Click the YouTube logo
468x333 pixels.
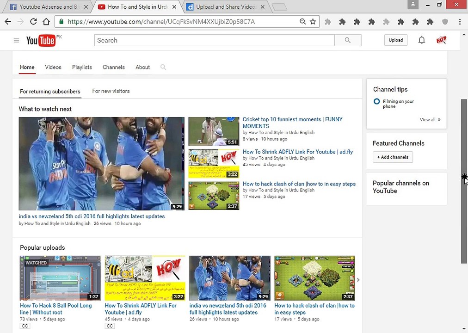[41, 41]
